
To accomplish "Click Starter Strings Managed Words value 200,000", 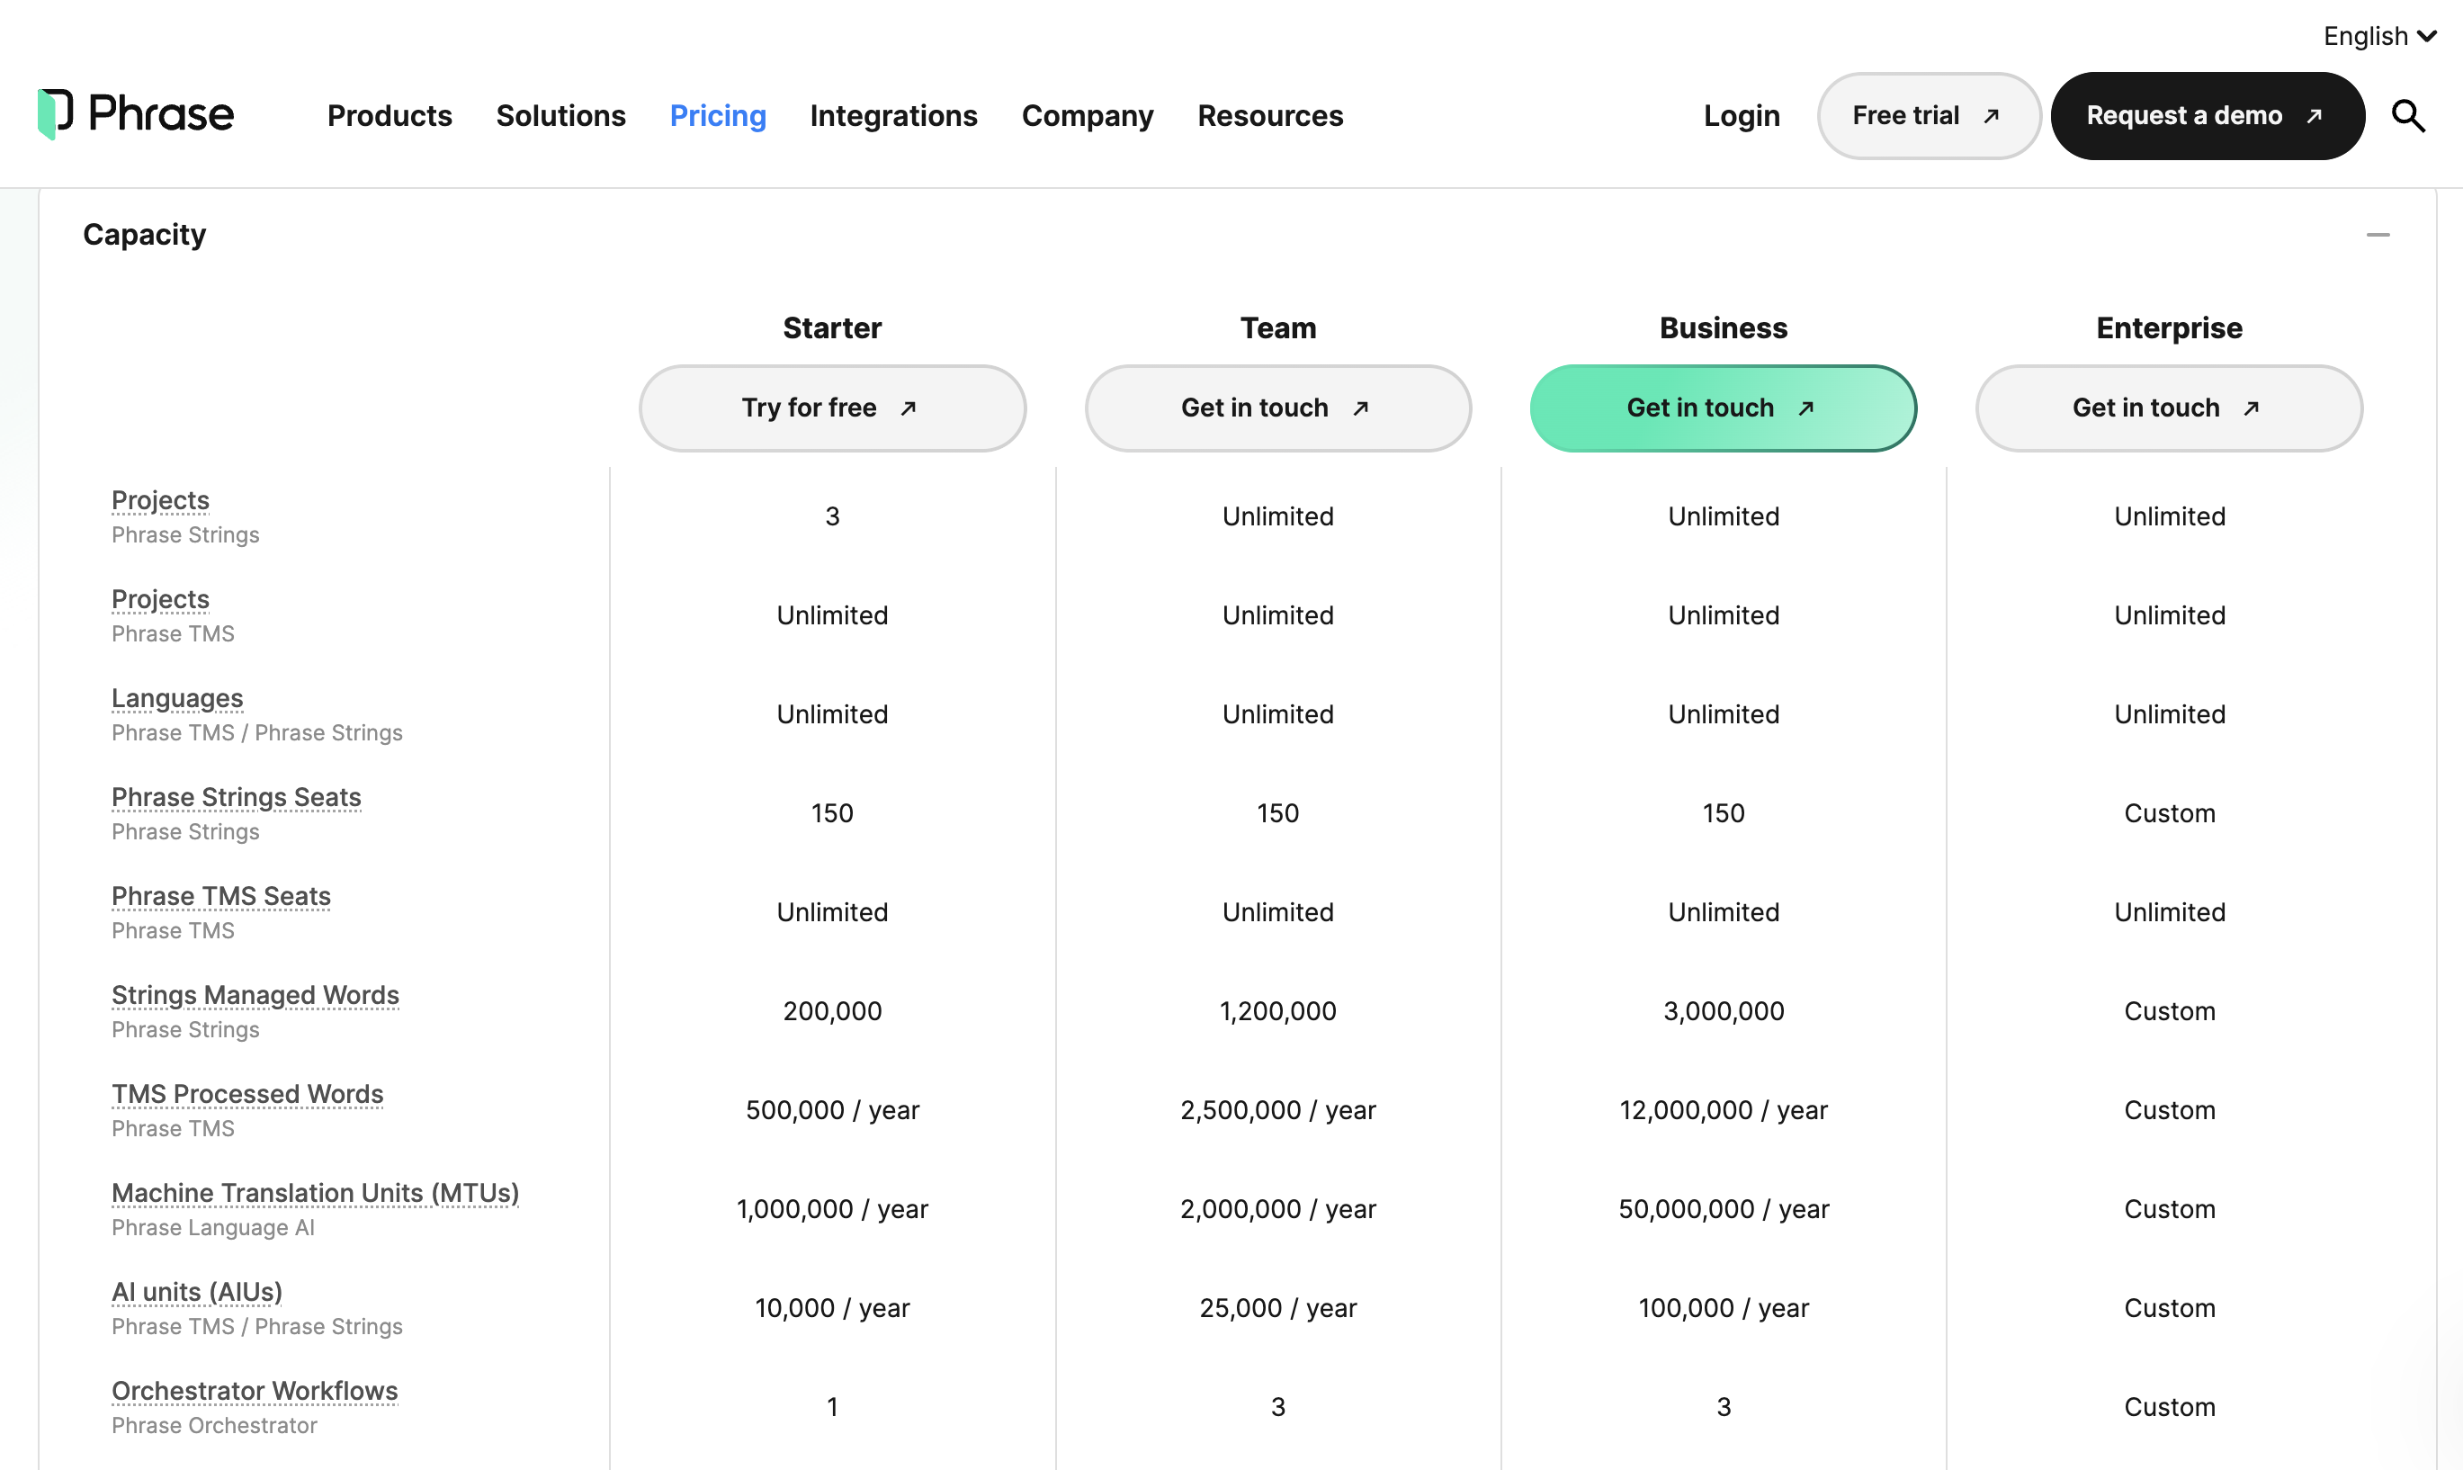I will [x=832, y=1011].
